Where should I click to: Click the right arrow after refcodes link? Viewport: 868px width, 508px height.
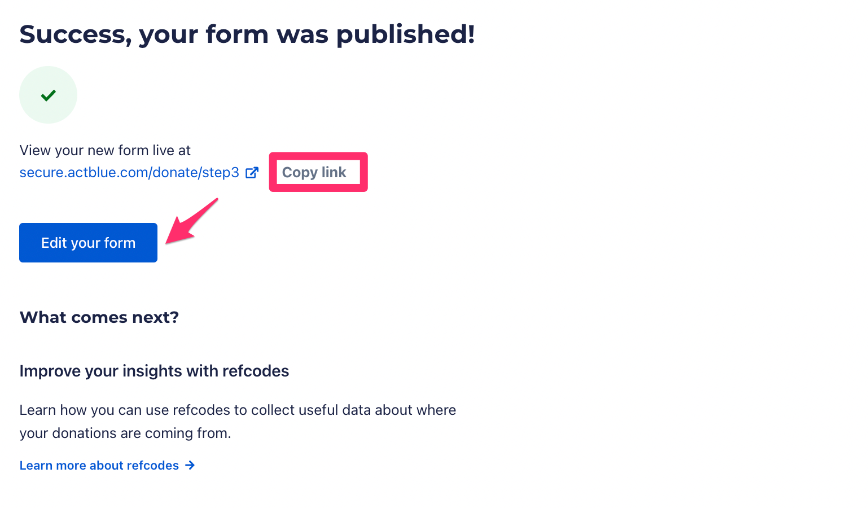coord(191,465)
